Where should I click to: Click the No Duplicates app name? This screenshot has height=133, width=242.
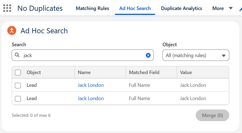tap(40, 8)
